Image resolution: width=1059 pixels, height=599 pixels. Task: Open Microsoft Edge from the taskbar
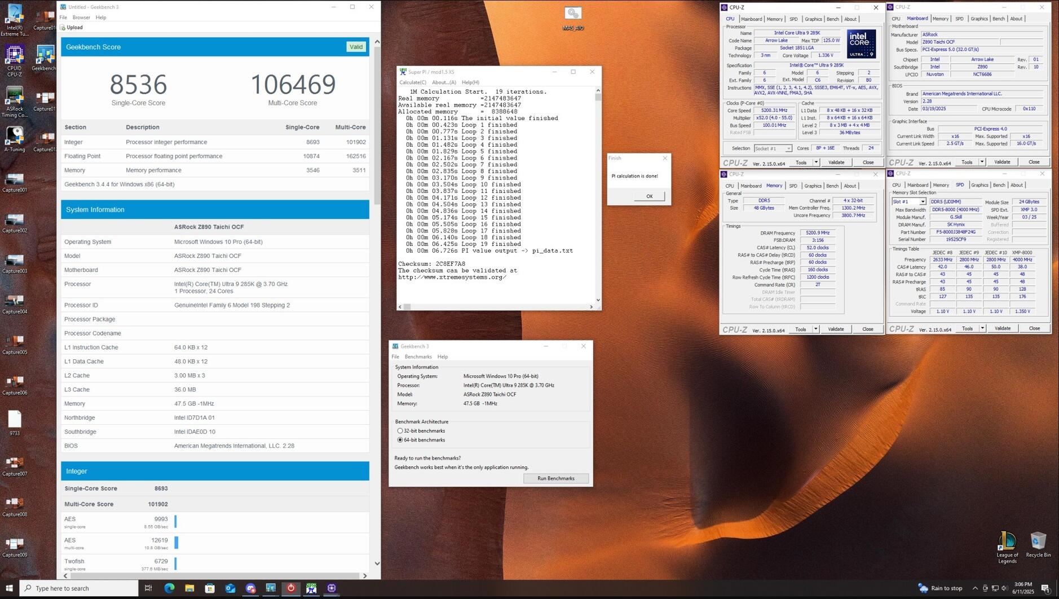tap(169, 588)
